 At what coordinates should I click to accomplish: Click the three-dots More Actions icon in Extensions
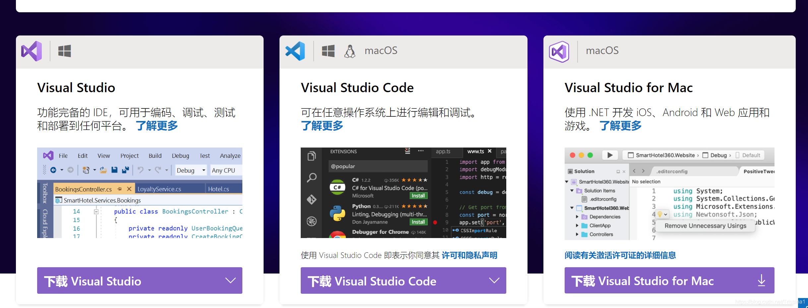tap(421, 151)
